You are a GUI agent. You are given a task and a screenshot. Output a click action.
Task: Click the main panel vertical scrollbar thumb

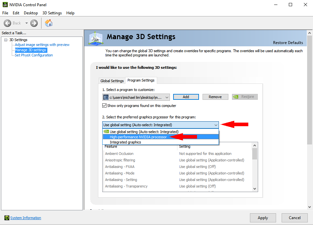(x=309, y=90)
